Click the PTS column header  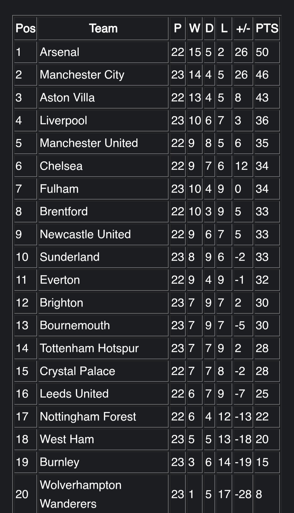pos(267,28)
